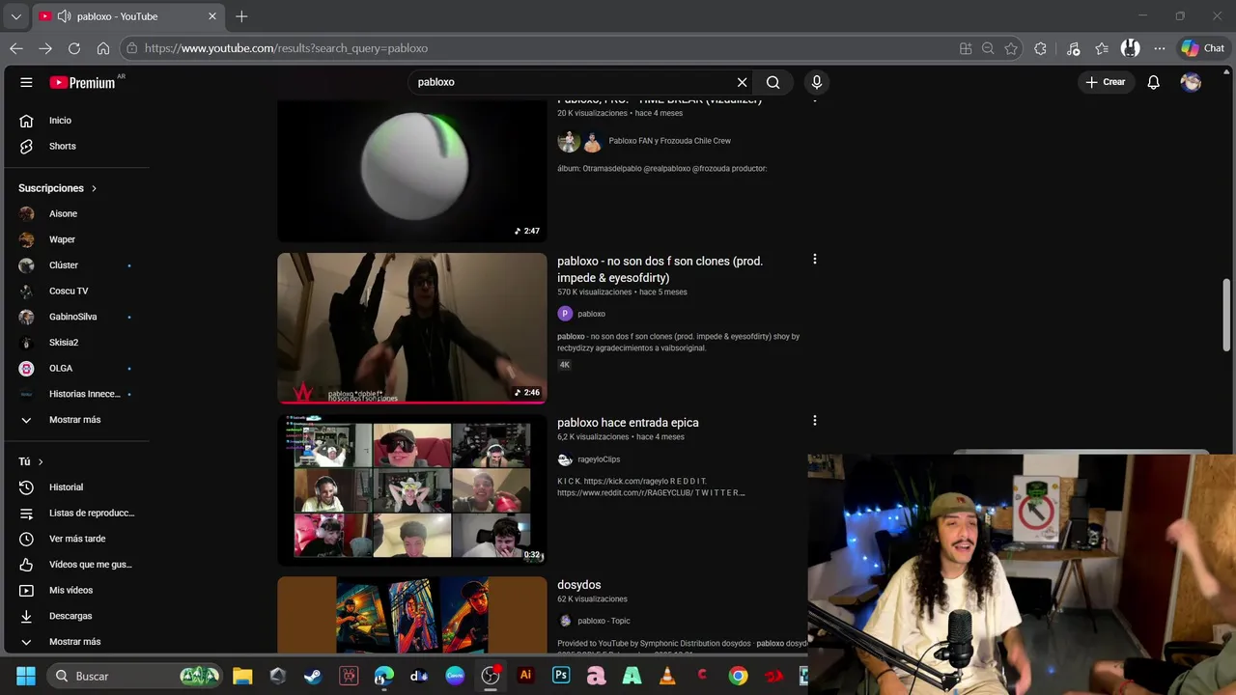Click the browser address bar URL
The height and width of the screenshot is (695, 1236).
tap(286, 48)
